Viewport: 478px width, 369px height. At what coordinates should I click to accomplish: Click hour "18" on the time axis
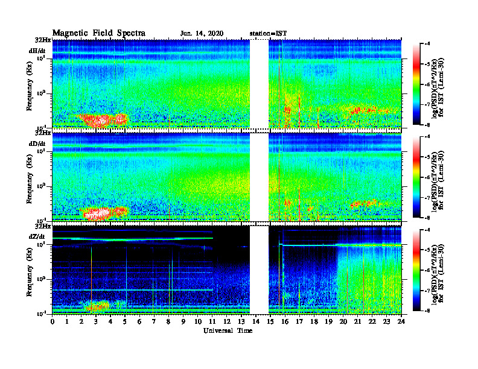tap(314, 322)
